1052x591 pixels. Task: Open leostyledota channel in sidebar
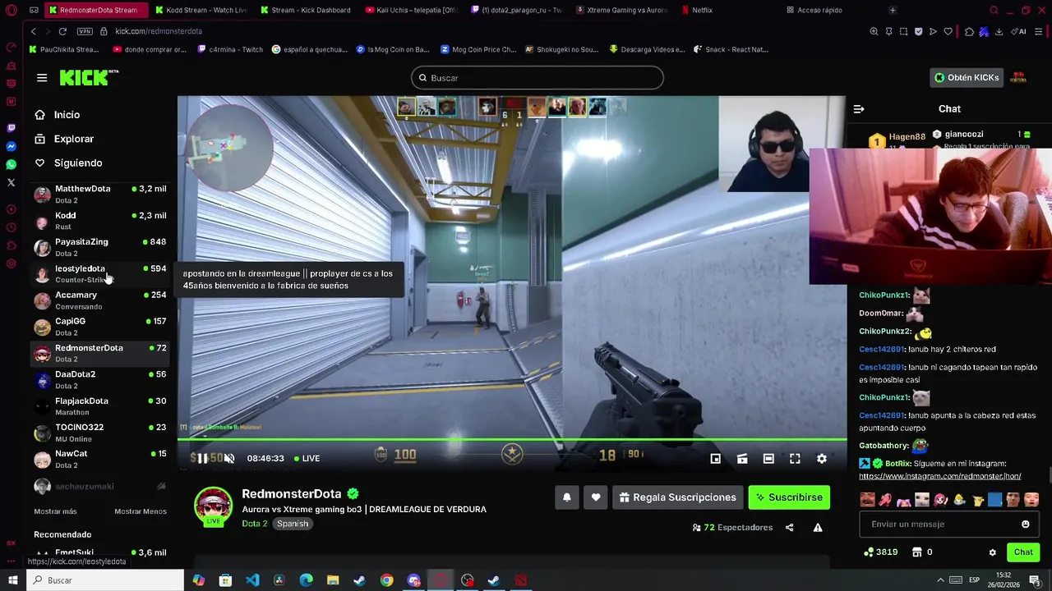(x=99, y=274)
